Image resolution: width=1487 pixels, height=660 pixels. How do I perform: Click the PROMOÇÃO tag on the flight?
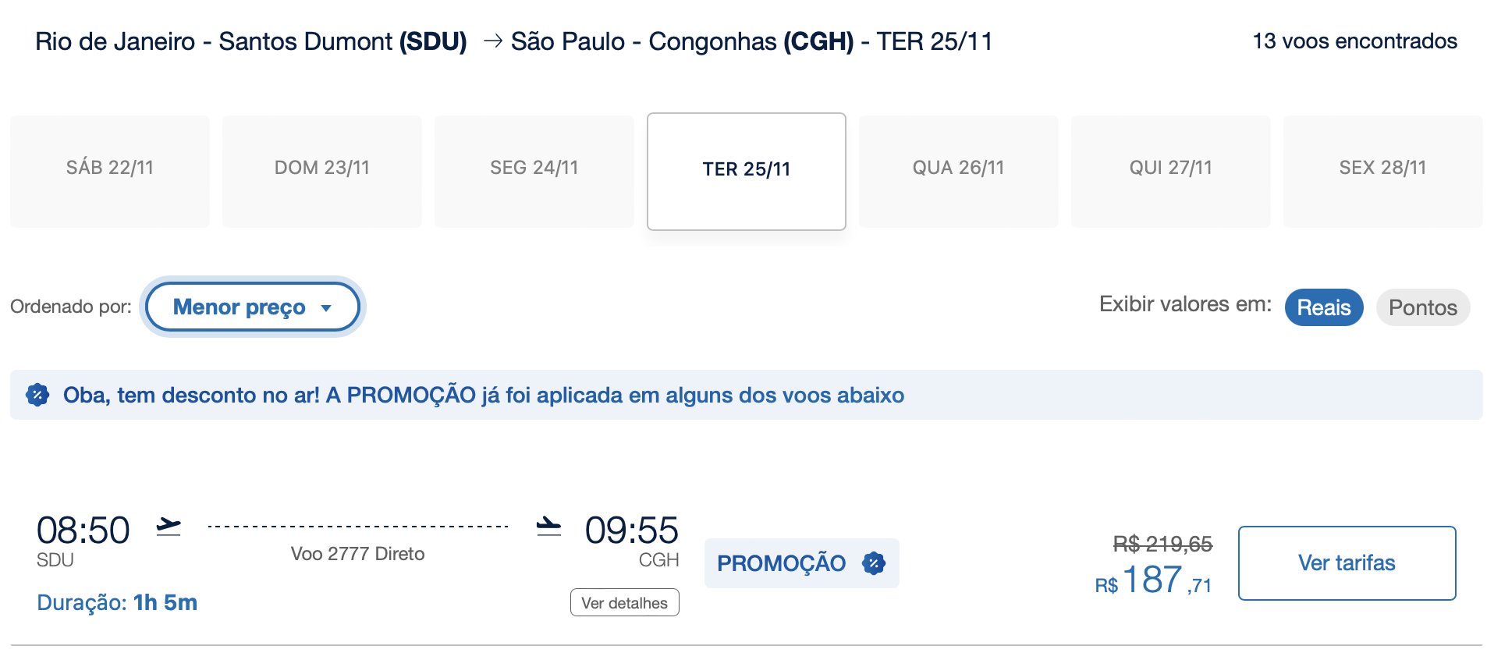tap(781, 563)
